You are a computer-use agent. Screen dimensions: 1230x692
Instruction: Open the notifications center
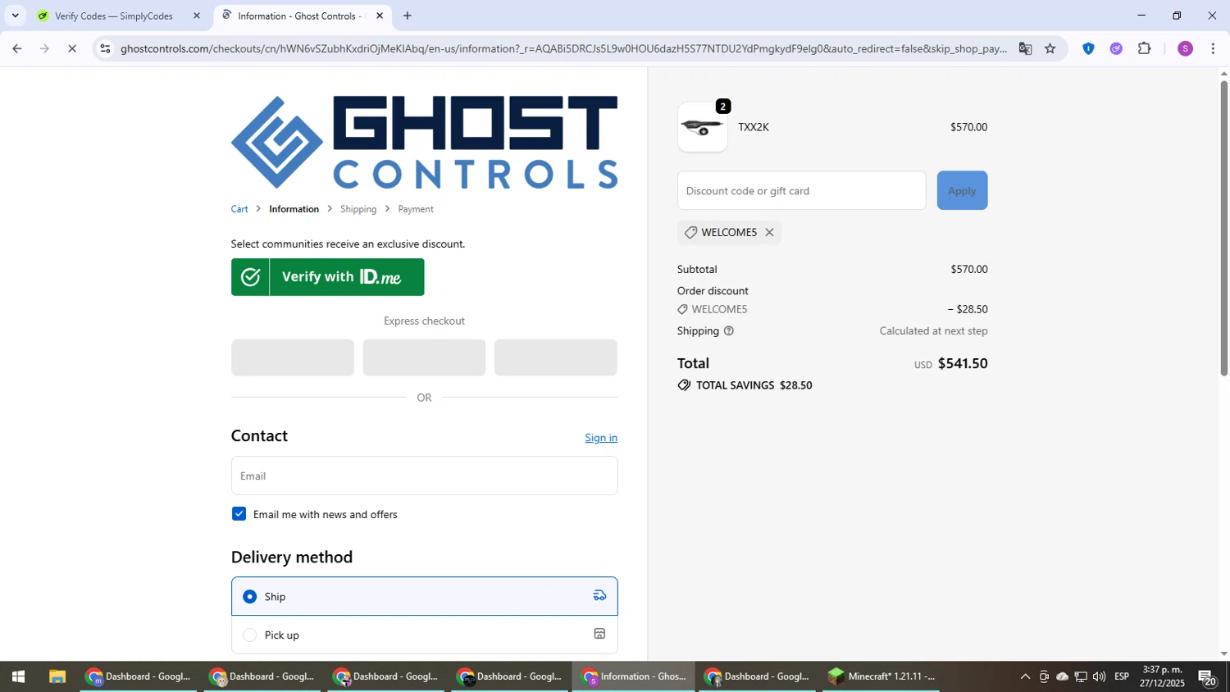pos(1207,677)
